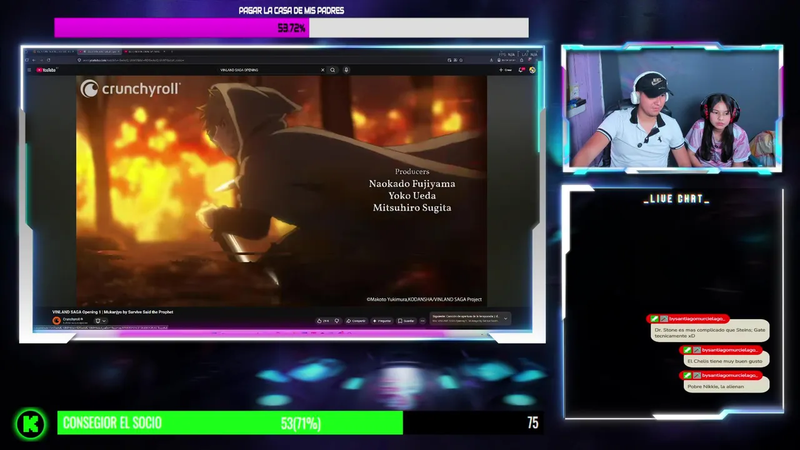Open more actions three-dot menu

point(422,321)
